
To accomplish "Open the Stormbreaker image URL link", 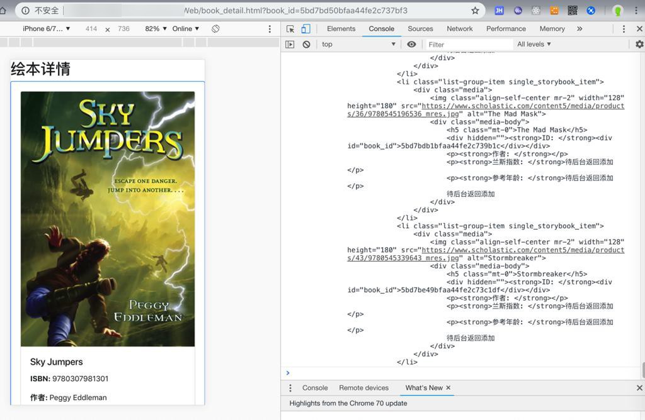I will click(486, 254).
